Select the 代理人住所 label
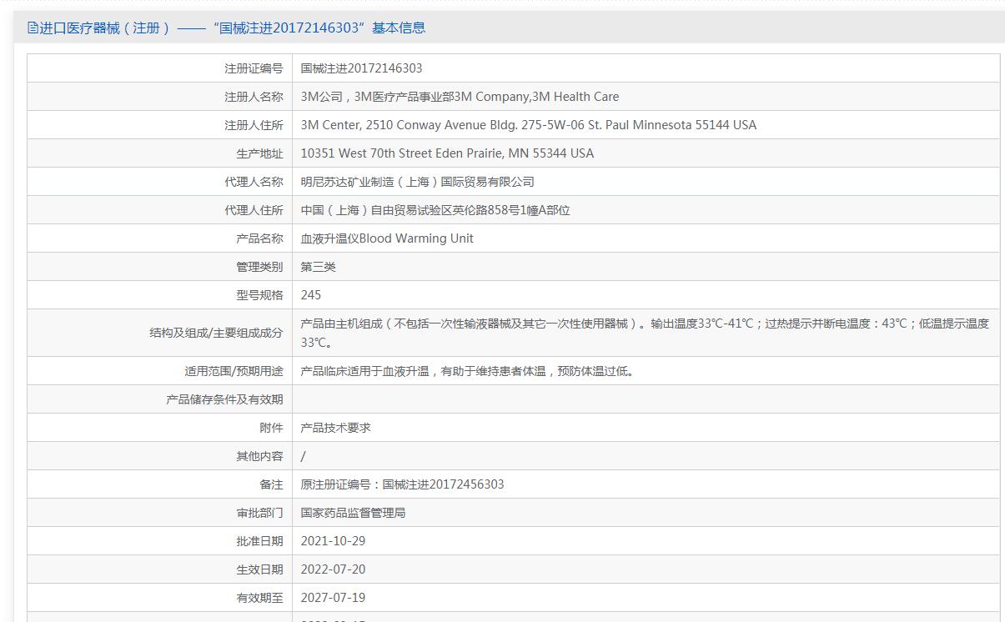Image resolution: width=1005 pixels, height=622 pixels. tap(254, 210)
